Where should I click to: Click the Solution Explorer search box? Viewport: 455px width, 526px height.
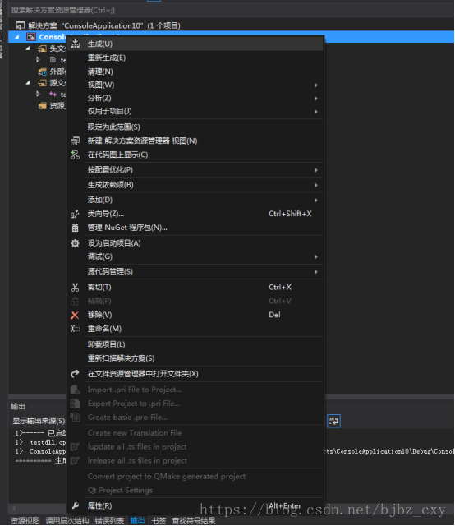[x=232, y=10]
